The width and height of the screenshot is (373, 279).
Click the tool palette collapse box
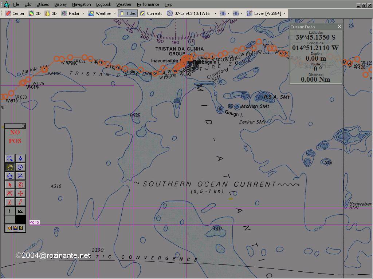(x=23, y=126)
